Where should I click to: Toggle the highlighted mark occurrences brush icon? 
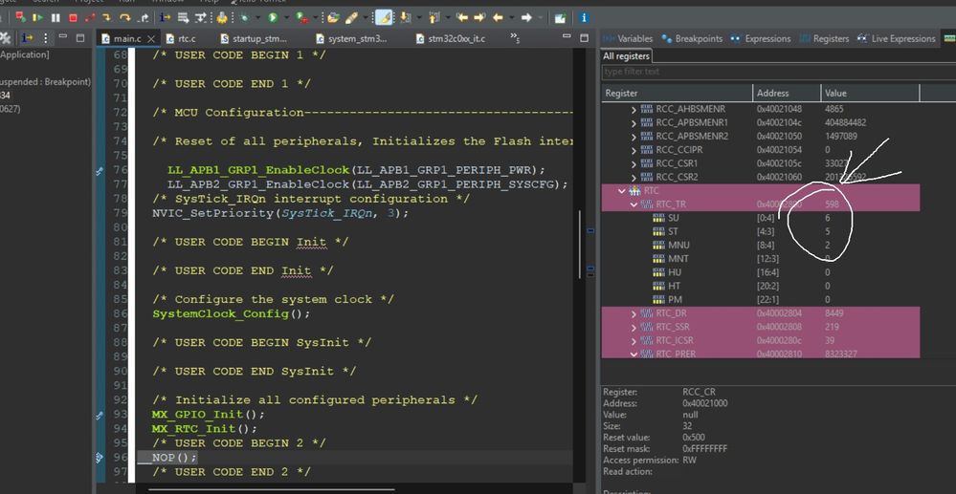pyautogui.click(x=384, y=17)
